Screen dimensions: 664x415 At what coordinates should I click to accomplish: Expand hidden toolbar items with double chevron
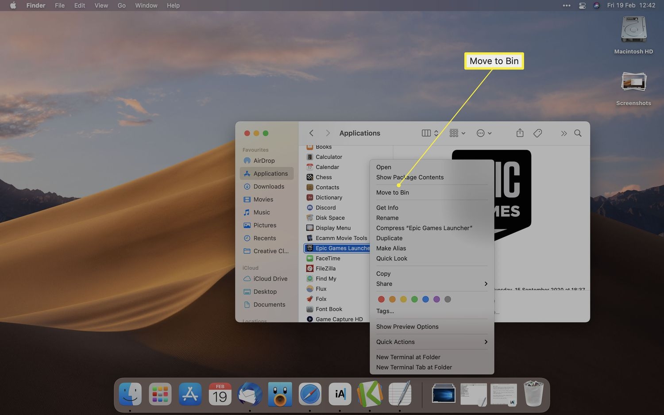[564, 133]
